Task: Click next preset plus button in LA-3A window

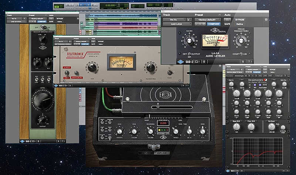Action: pyautogui.click(x=200, y=24)
